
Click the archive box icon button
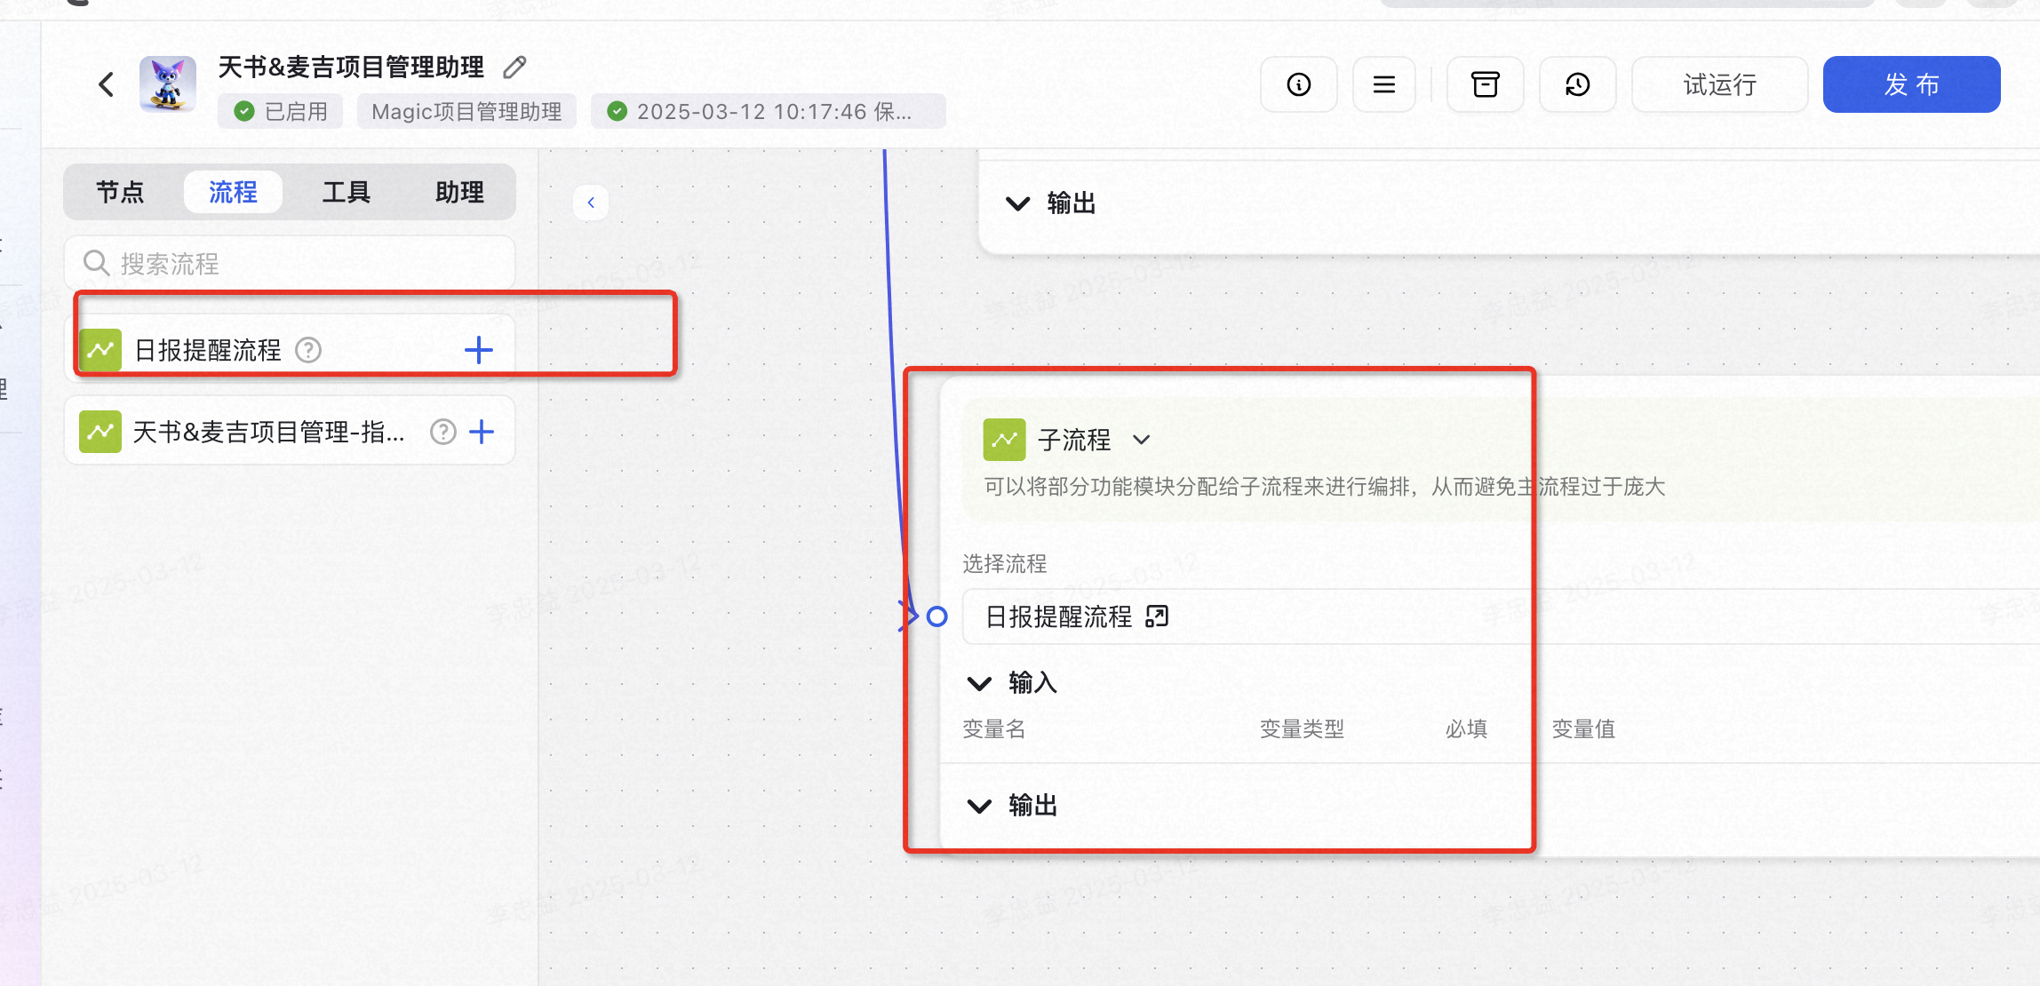(1486, 84)
